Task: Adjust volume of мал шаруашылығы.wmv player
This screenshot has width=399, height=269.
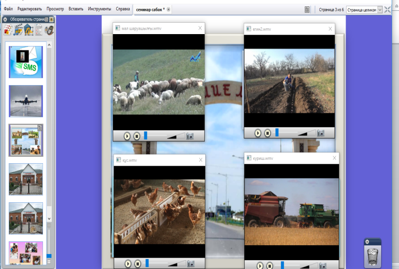Action: coord(176,136)
